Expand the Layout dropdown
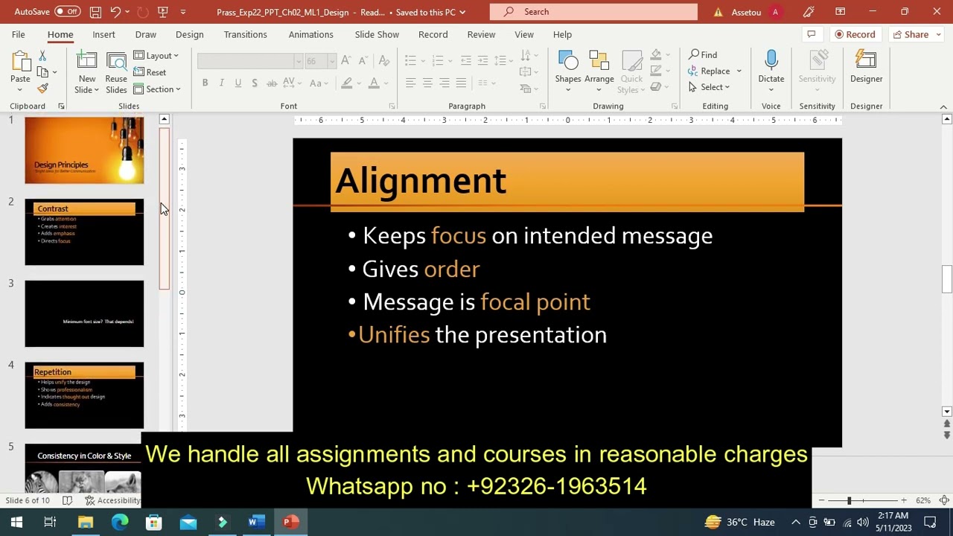Viewport: 953px width, 536px height. pos(156,56)
